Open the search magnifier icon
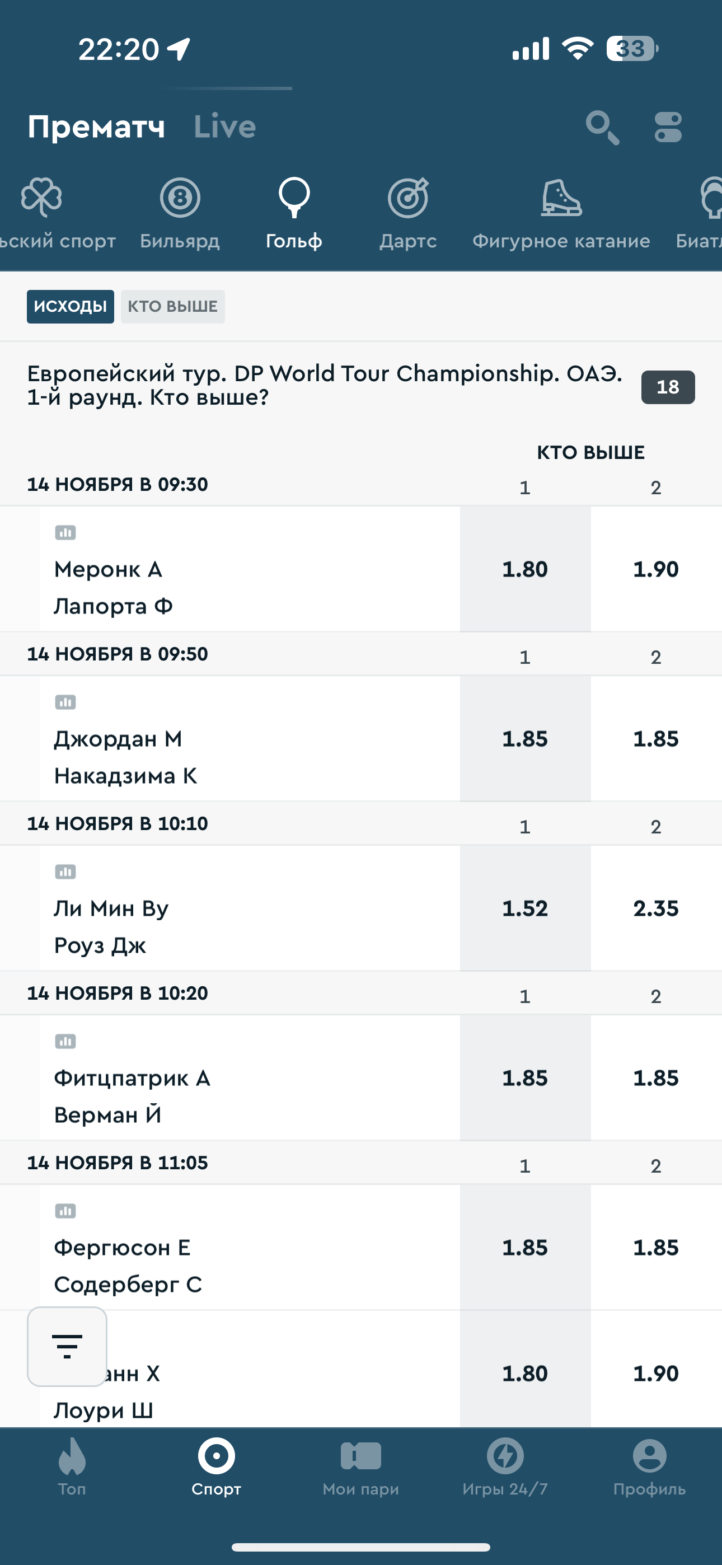The width and height of the screenshot is (722, 1565). [x=602, y=128]
